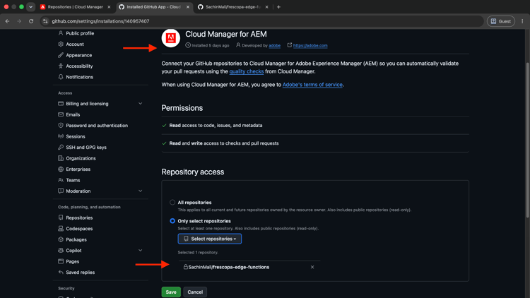The width and height of the screenshot is (530, 298).
Task: Click the Appearance paintbrush icon
Action: click(61, 55)
